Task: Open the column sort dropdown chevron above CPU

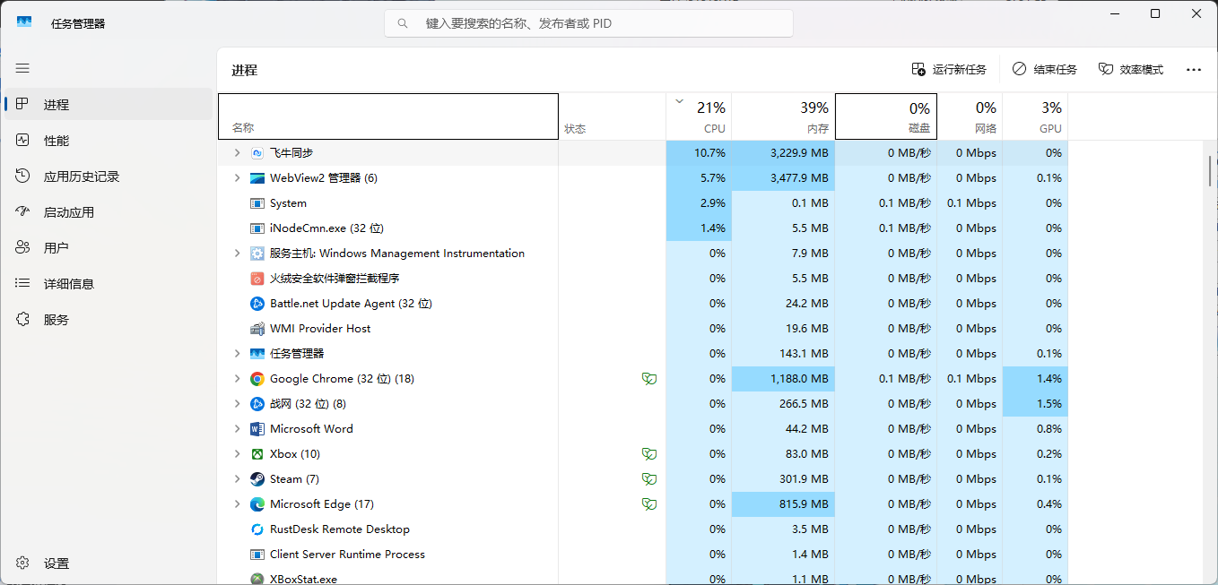Action: click(x=679, y=101)
